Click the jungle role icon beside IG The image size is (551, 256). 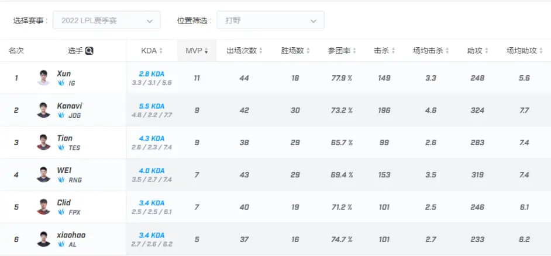(61, 83)
